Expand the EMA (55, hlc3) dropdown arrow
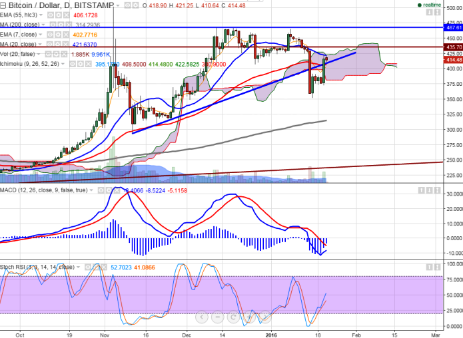Screen dimensions: 463x338 tap(41, 15)
